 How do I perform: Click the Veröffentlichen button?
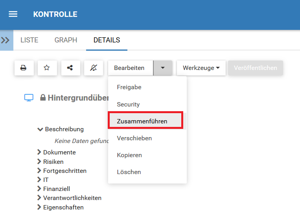[256, 68]
